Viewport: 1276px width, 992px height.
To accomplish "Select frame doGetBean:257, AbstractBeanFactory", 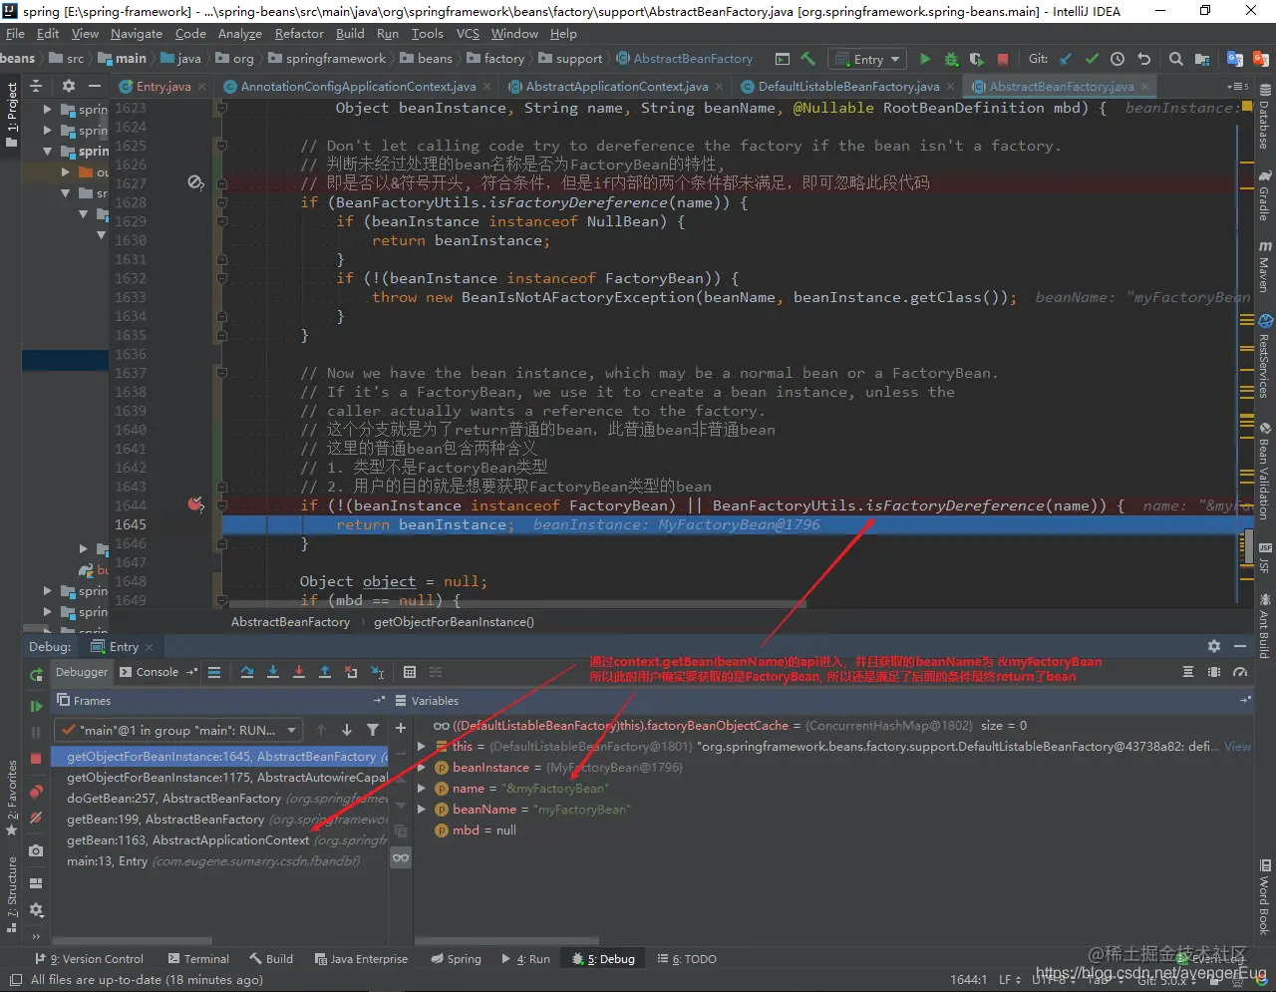I will point(220,798).
